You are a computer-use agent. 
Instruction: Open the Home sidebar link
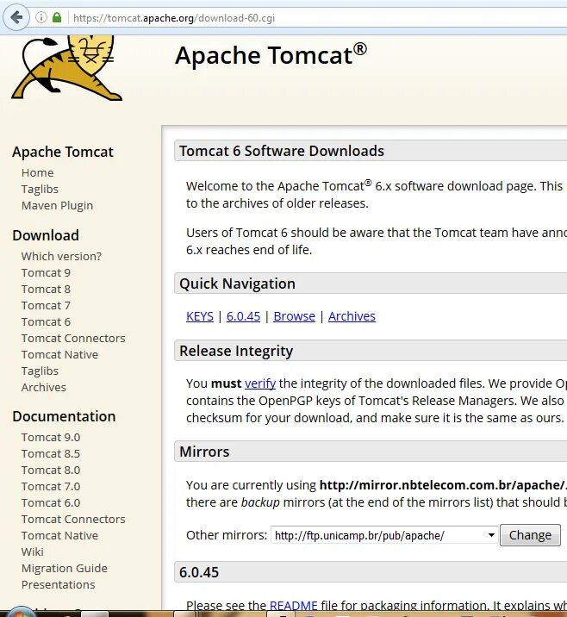[37, 172]
